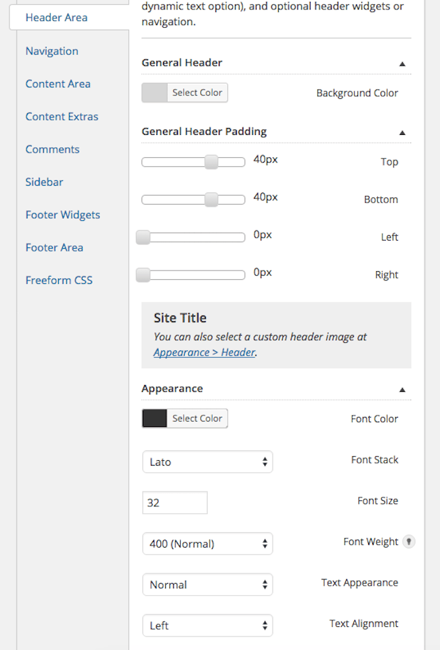Image resolution: width=440 pixels, height=650 pixels.
Task: Follow the Appearance > Header link
Action: pyautogui.click(x=204, y=352)
